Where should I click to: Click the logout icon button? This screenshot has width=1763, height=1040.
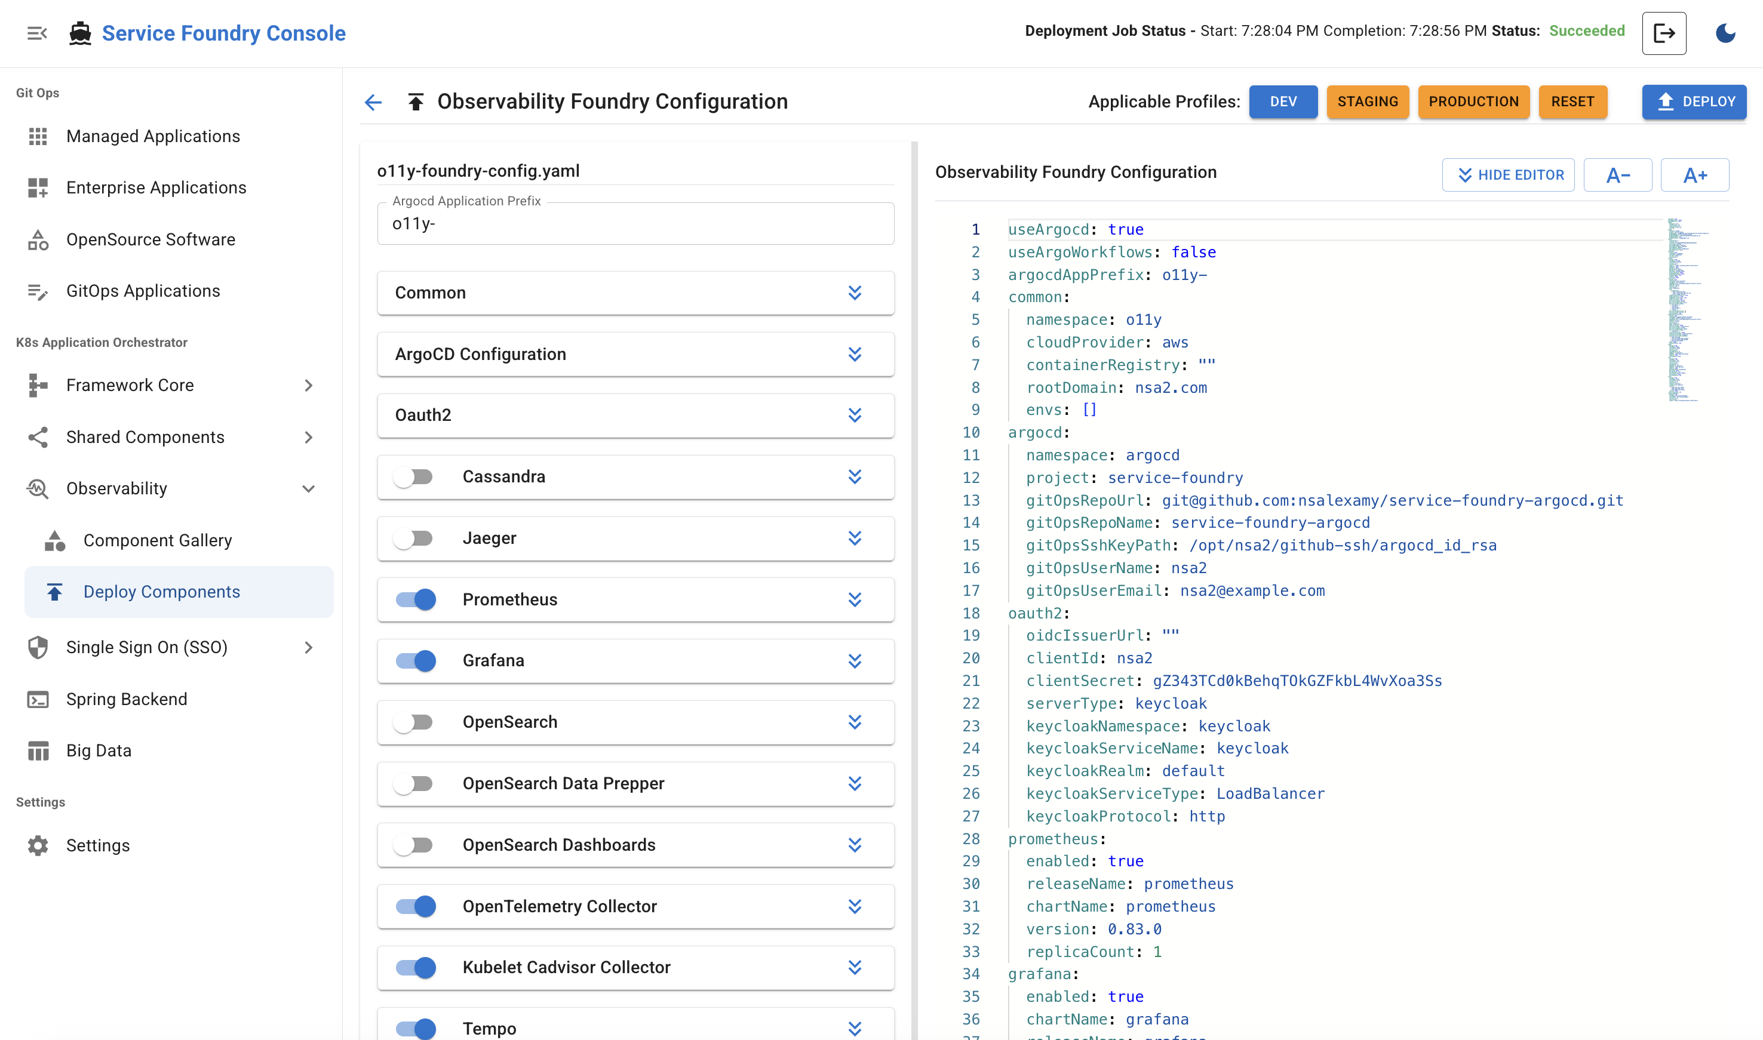click(1663, 33)
